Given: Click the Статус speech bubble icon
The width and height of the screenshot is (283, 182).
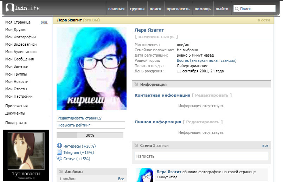Looking at the screenshot, I should click(59, 159).
